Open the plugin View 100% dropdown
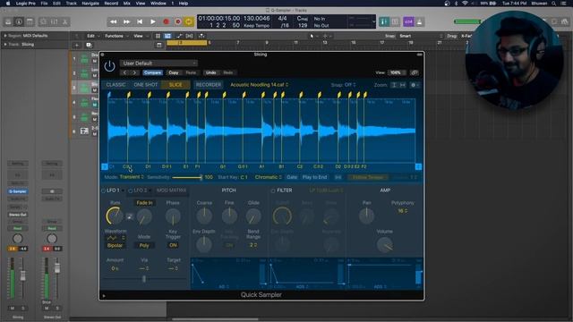 click(398, 72)
